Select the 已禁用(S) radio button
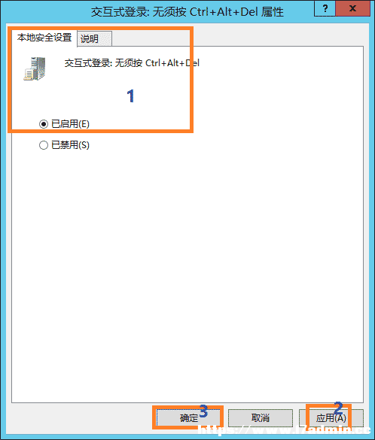Viewport: 375px width, 440px height. coord(44,145)
